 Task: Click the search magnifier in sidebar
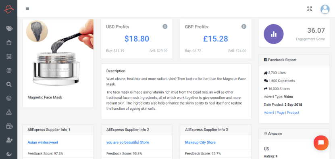pyautogui.click(x=9, y=84)
